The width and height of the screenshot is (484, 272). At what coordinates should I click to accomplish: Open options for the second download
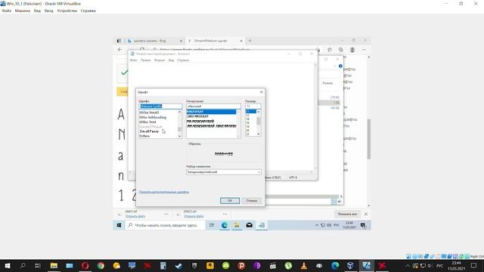tap(225, 214)
